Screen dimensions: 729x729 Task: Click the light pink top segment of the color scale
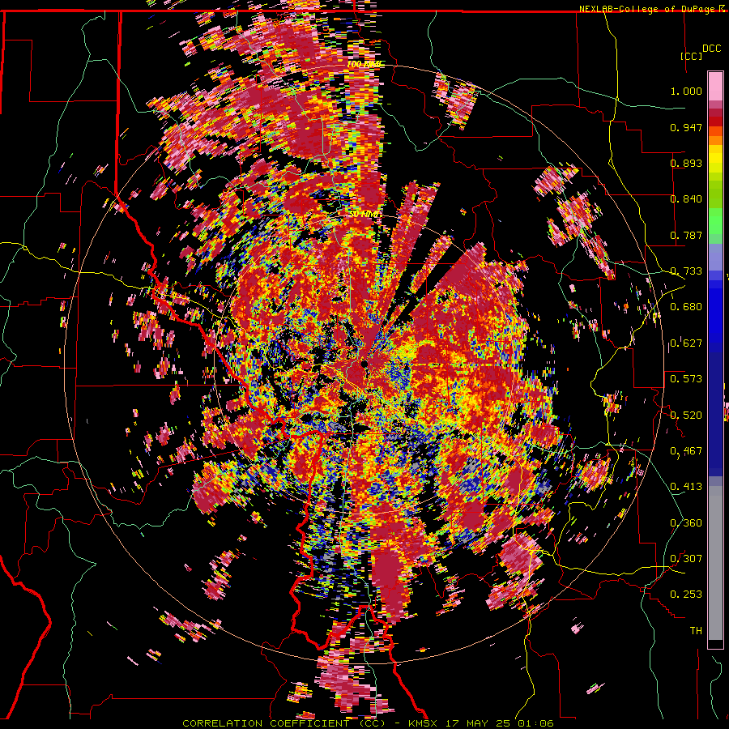pyautogui.click(x=715, y=86)
